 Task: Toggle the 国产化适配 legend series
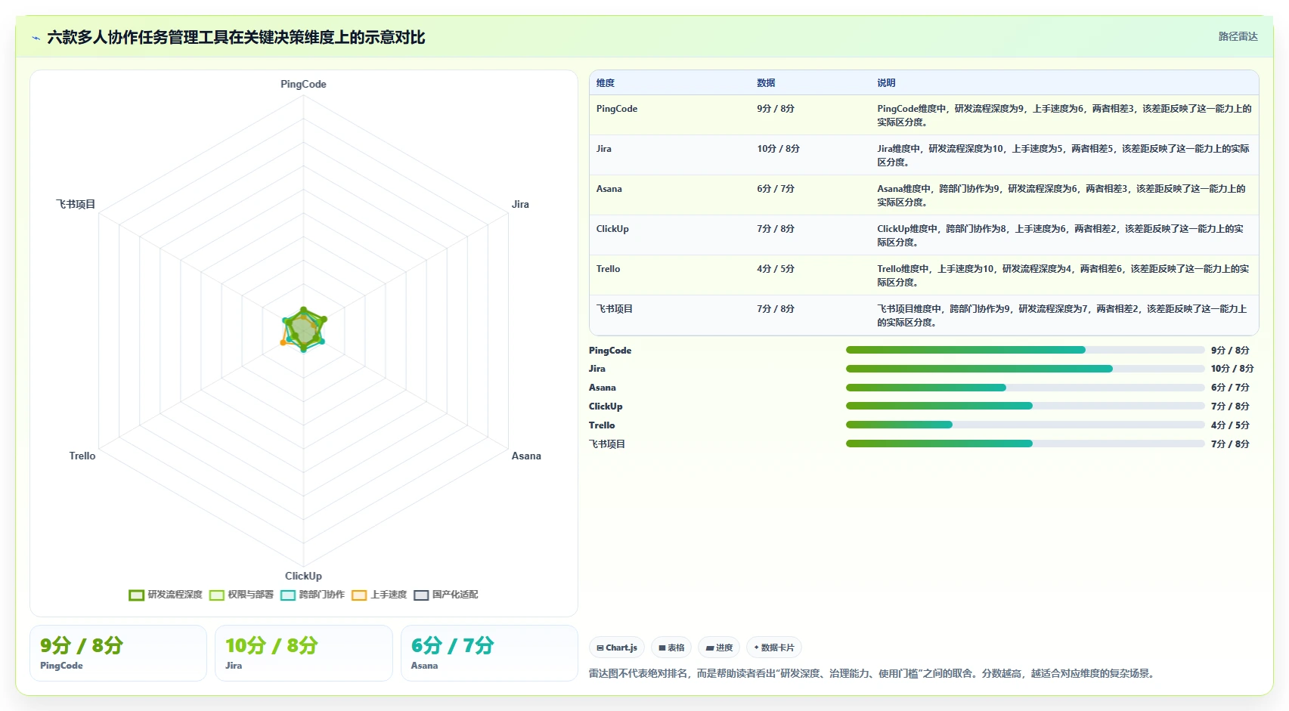(446, 595)
